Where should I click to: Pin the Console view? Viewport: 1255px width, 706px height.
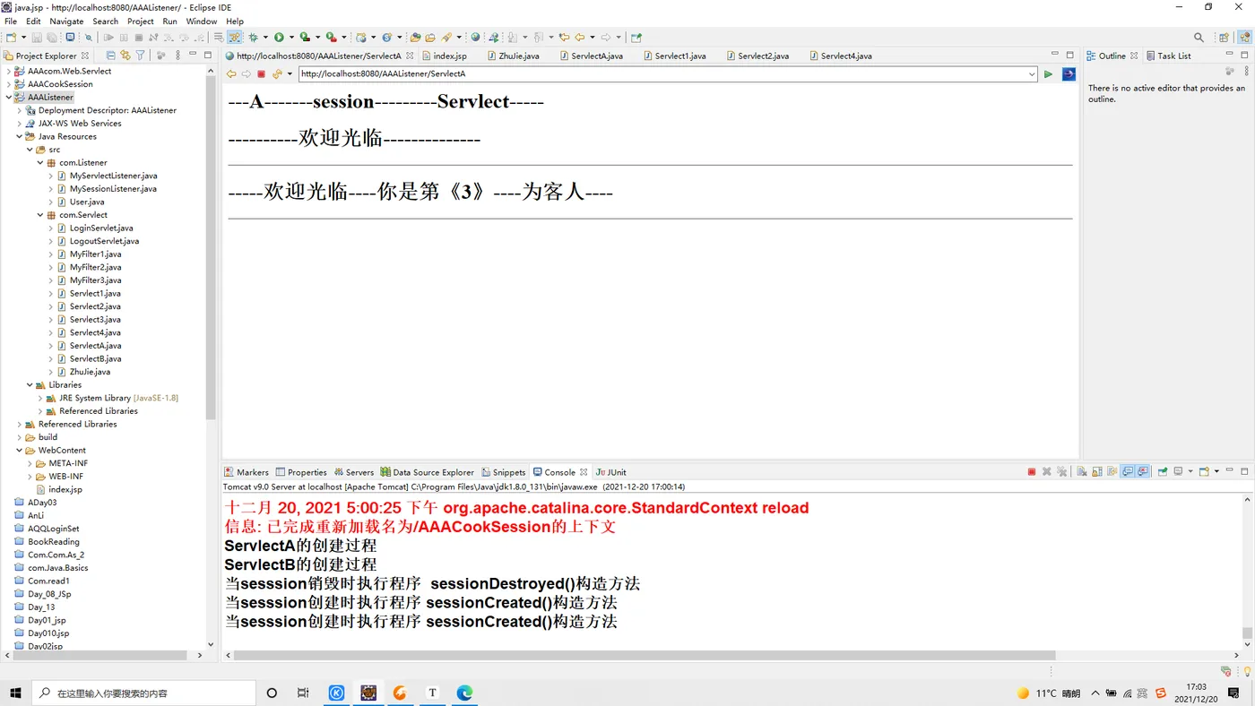pyautogui.click(x=1163, y=471)
